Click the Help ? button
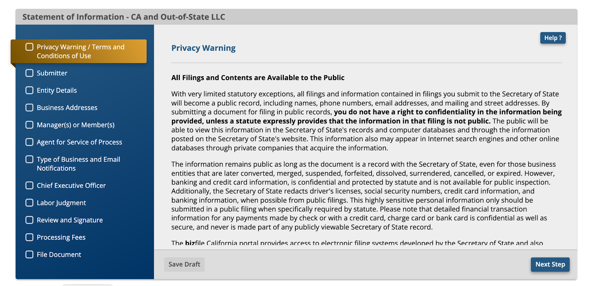The height and width of the screenshot is (286, 589). (x=553, y=38)
